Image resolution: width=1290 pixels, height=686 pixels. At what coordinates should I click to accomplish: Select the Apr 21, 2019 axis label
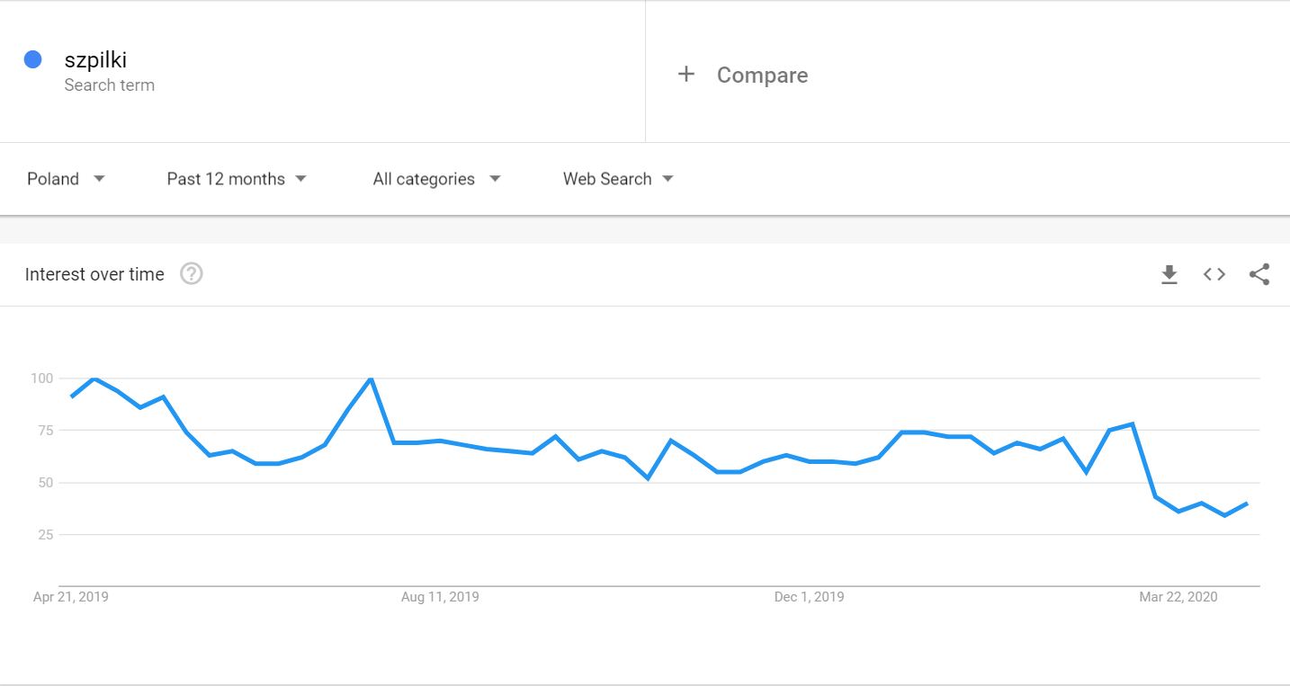pyautogui.click(x=70, y=596)
